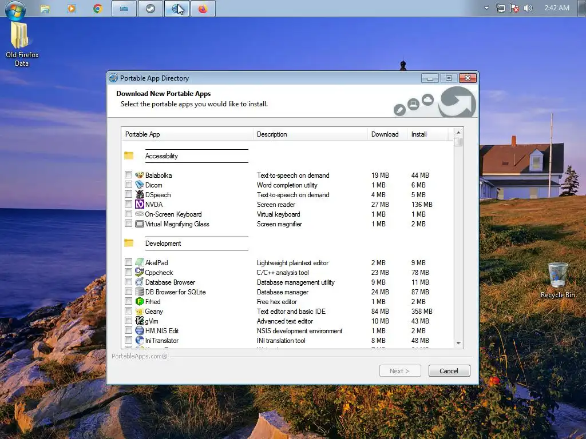
Task: Check the Dicom checkbox
Action: pyautogui.click(x=129, y=185)
